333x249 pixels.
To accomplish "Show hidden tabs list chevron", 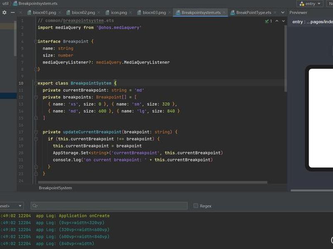I will (283, 12).
